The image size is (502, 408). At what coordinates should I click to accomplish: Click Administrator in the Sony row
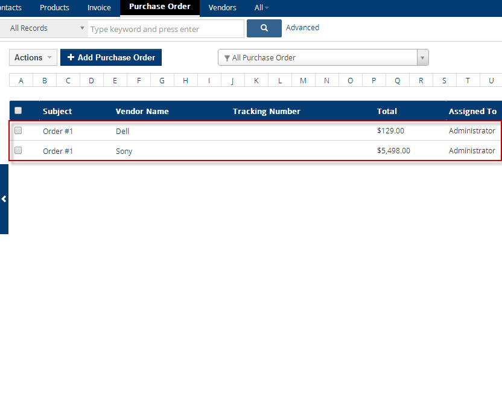472,150
